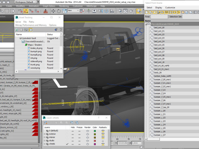Click Table View icon in Asset Tracking
This screenshot has width=199, height=149.
[31, 30]
